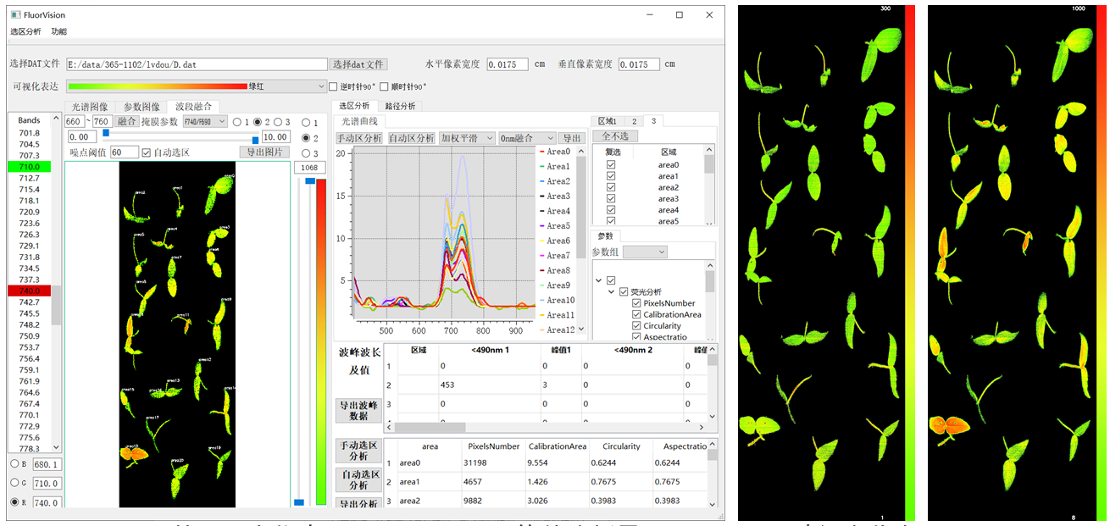Click the 导出图片 export image button
Viewport: 1110px width, 526px height.
point(264,152)
